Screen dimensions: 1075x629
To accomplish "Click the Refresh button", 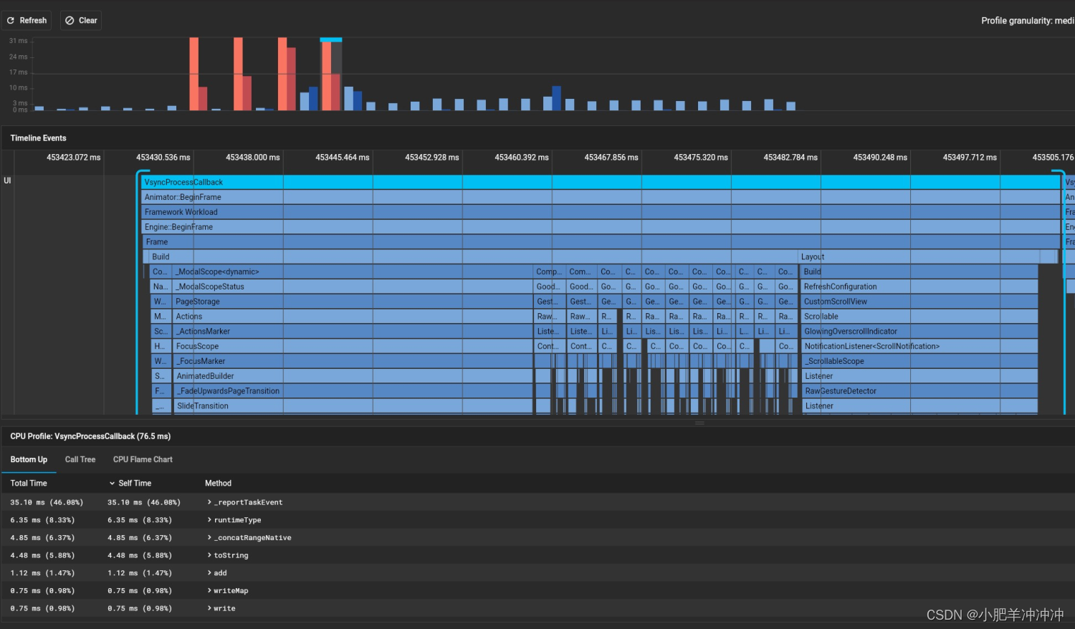I will coord(27,20).
